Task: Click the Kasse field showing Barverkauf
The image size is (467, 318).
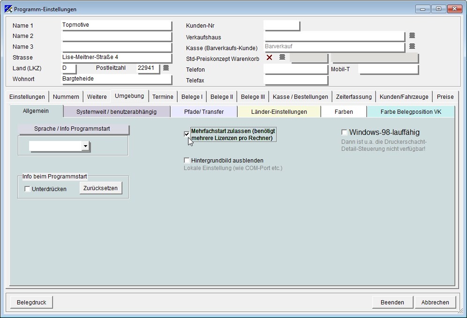Action: pos(334,47)
